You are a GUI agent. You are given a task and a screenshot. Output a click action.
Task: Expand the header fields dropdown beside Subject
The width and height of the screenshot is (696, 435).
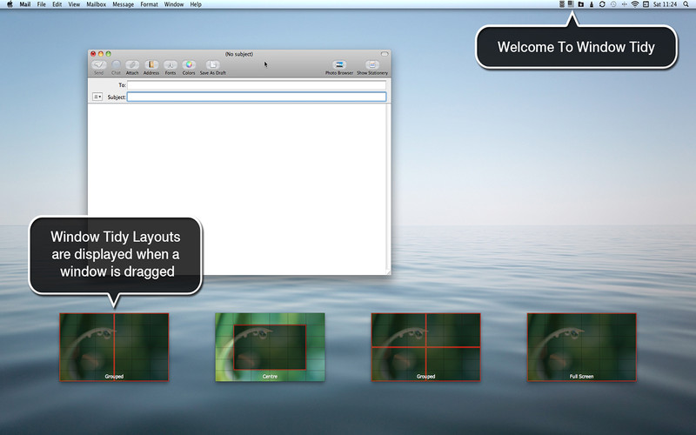click(x=97, y=97)
